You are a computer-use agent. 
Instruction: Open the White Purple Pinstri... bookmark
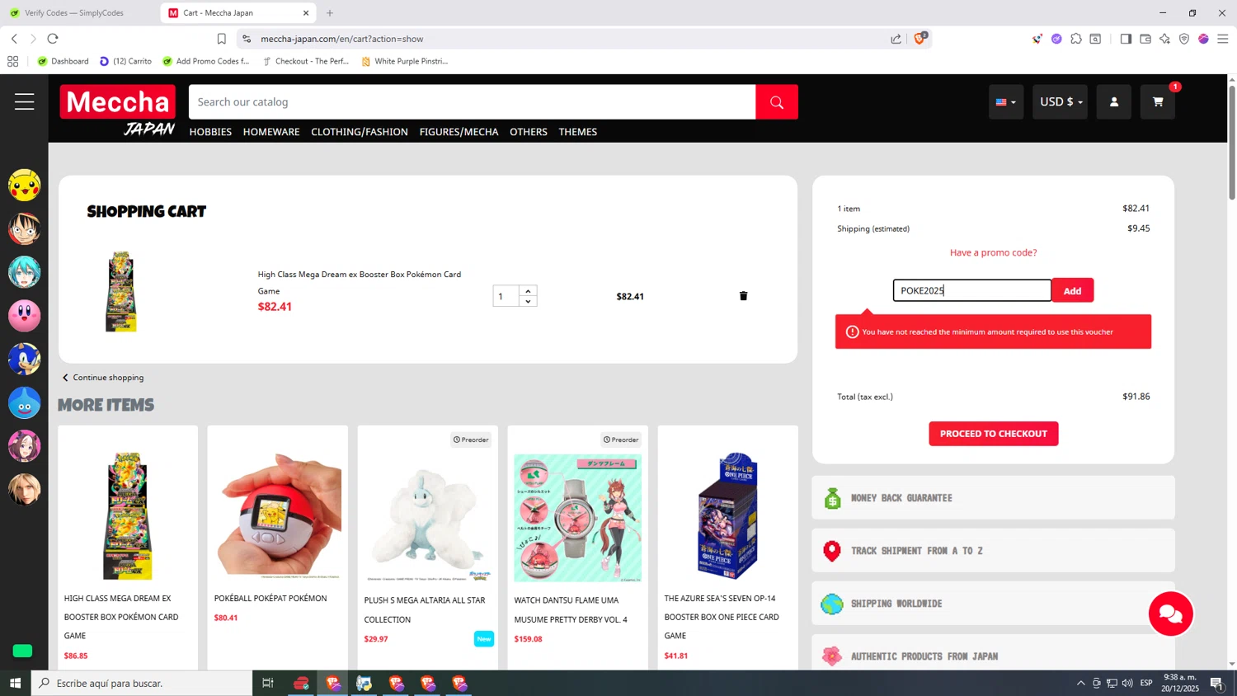(405, 61)
